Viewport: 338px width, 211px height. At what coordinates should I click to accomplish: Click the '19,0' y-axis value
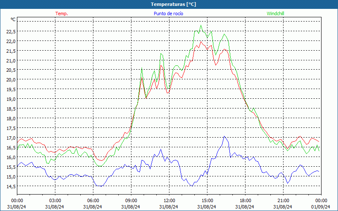11,99
